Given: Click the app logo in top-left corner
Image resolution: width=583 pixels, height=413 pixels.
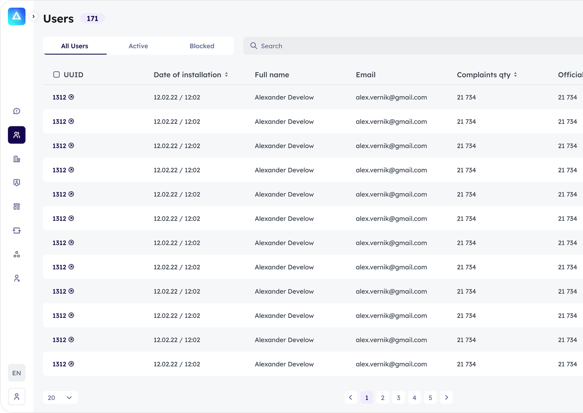Looking at the screenshot, I should pos(17,16).
